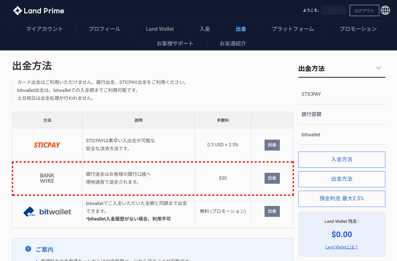397x261 pixels.
Task: Open the お友達紹介 menu
Action: point(233,43)
